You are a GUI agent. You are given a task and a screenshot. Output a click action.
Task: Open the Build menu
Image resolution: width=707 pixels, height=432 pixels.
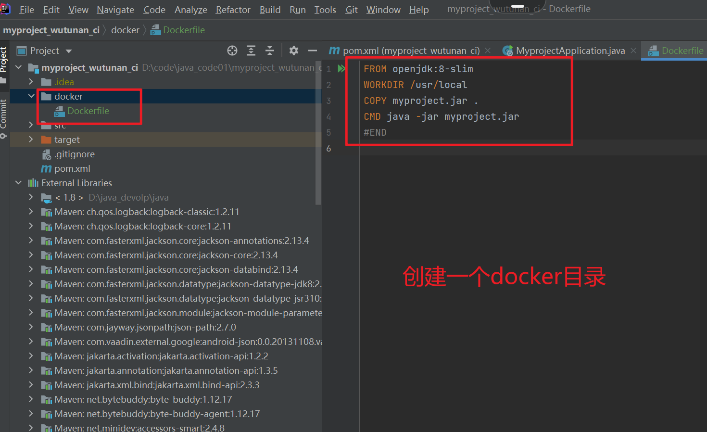click(x=270, y=10)
